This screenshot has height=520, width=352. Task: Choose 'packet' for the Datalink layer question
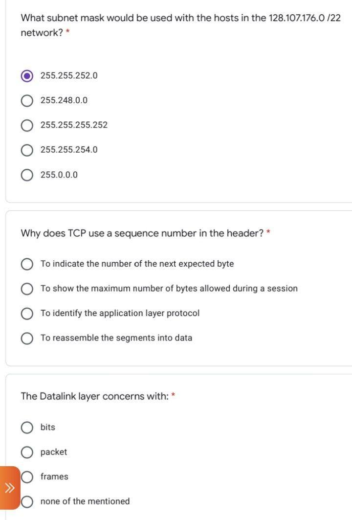pos(27,452)
